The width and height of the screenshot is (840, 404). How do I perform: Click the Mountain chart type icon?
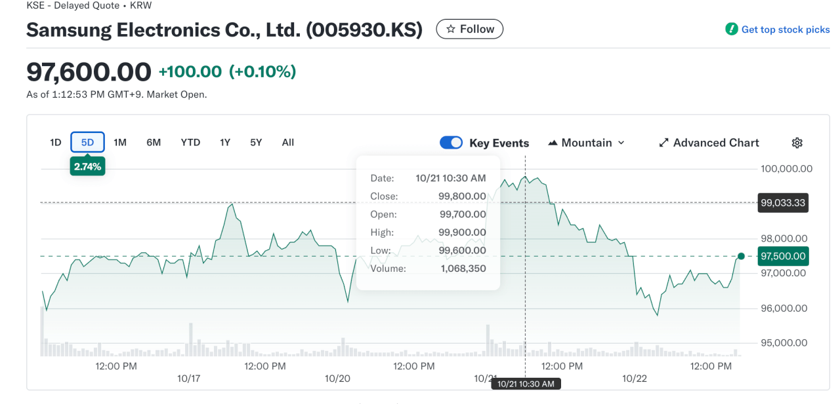point(553,143)
